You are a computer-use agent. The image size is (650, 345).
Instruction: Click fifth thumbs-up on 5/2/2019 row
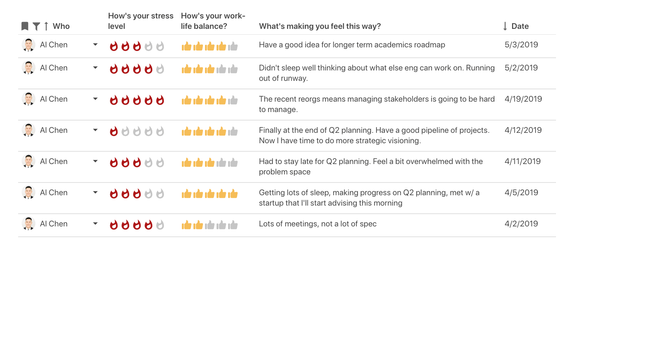(x=233, y=70)
